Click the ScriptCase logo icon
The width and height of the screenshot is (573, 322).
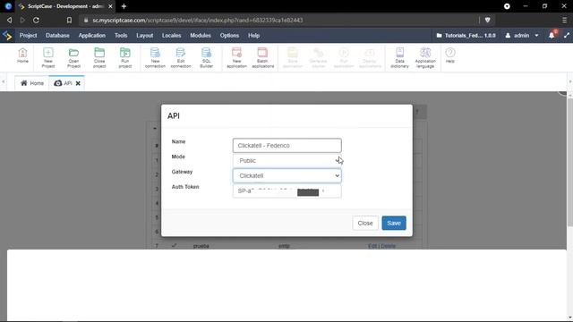(7, 36)
